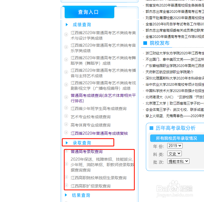204x202 pixels.
Task: Open 华中农业大学2020年高校专项计划 link
Action: (175, 85)
